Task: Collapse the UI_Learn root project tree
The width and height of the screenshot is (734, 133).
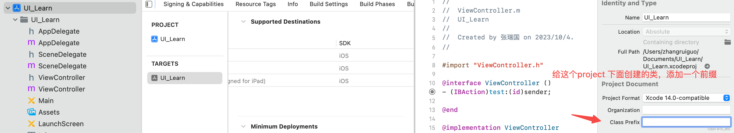Action: 8,8
